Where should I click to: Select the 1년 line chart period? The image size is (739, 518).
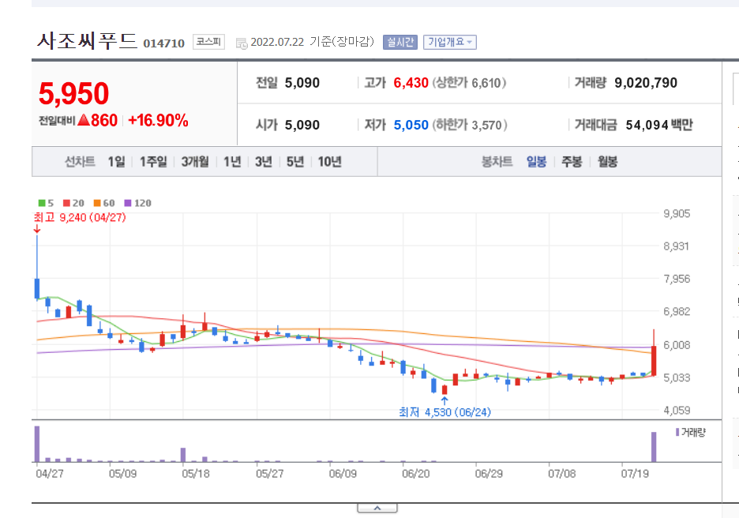click(232, 162)
